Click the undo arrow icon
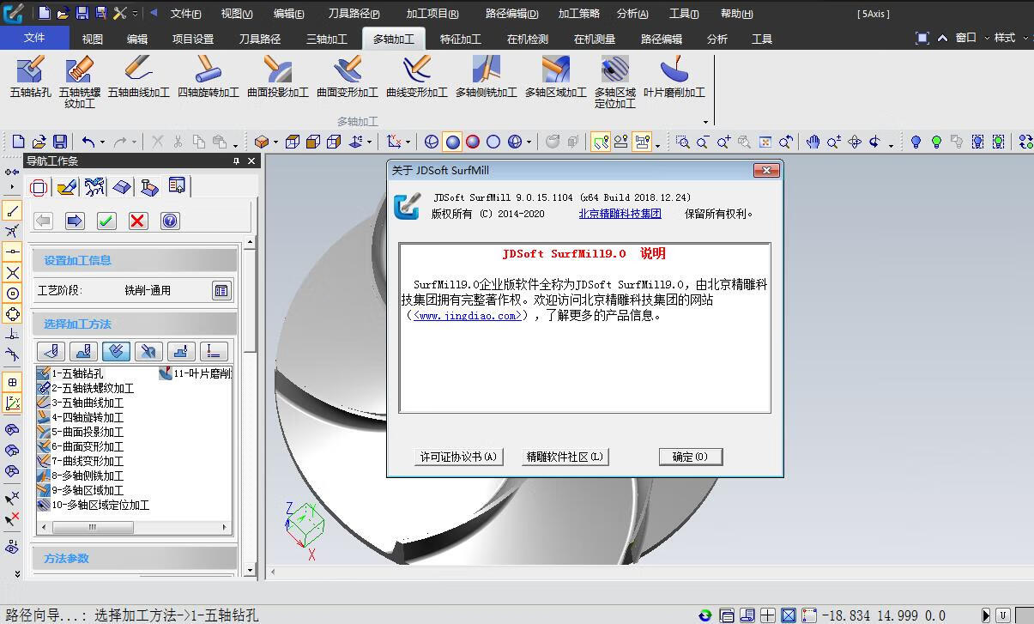 click(88, 142)
